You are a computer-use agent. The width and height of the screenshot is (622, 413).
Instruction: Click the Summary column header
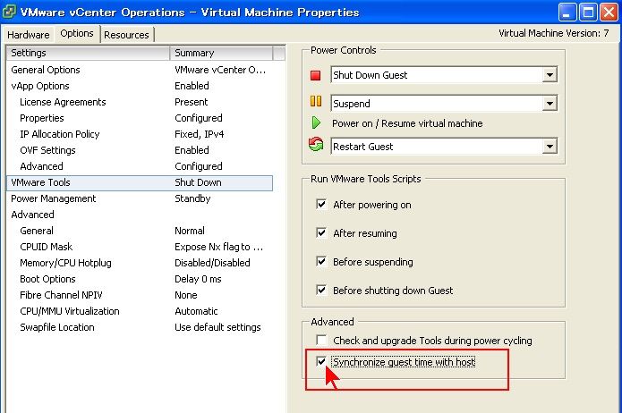tap(221, 53)
